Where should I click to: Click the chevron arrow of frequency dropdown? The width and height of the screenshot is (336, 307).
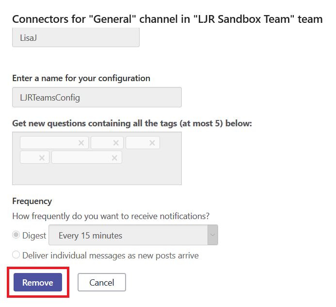[x=212, y=235]
